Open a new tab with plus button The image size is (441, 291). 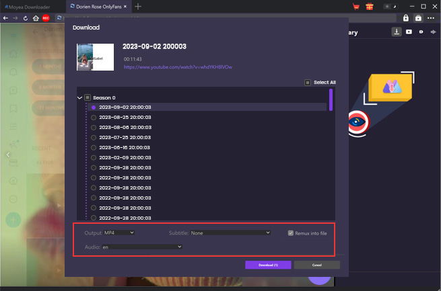coord(138,6)
